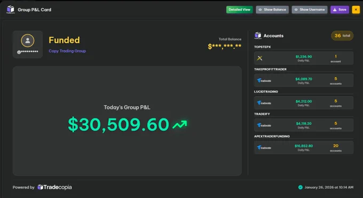Click the $4,212.00 Daily P&L value
363x198 pixels.
[x=304, y=101]
